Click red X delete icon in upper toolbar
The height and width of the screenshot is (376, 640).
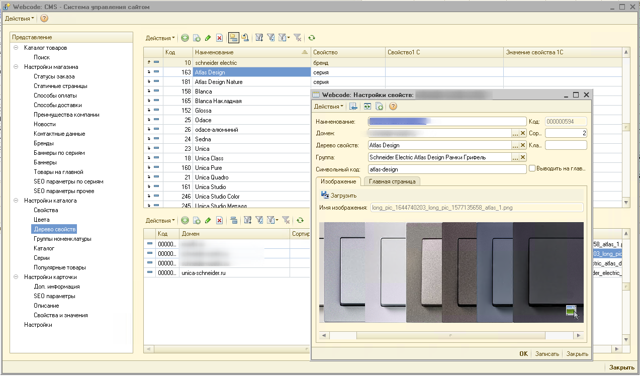pyautogui.click(x=219, y=38)
